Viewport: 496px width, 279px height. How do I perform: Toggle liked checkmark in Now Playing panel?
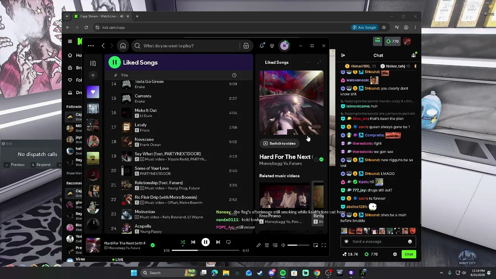click(x=321, y=159)
